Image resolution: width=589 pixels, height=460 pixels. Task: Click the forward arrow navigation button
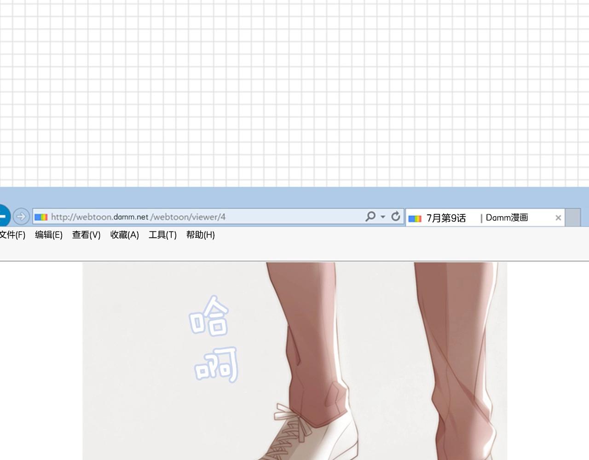pyautogui.click(x=21, y=216)
